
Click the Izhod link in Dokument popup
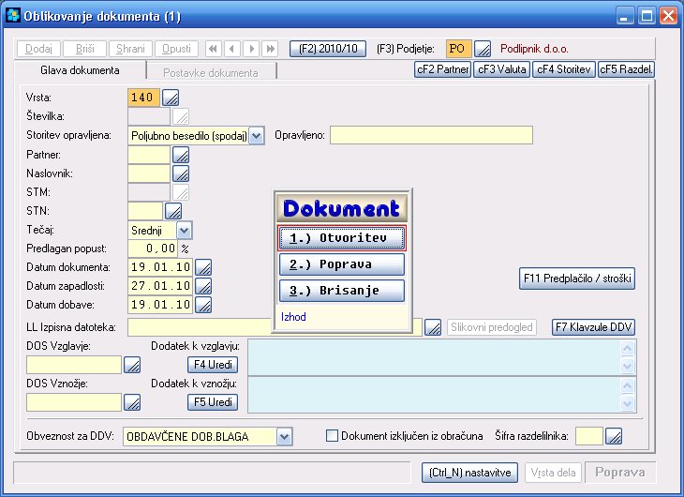click(293, 317)
